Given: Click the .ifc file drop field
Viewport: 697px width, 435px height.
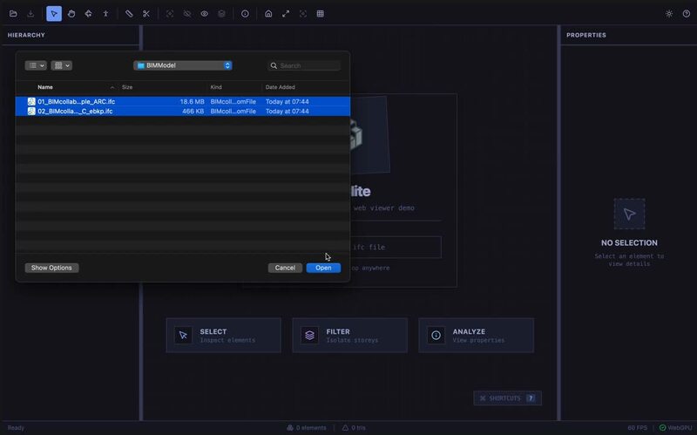Looking at the screenshot, I should [x=396, y=247].
